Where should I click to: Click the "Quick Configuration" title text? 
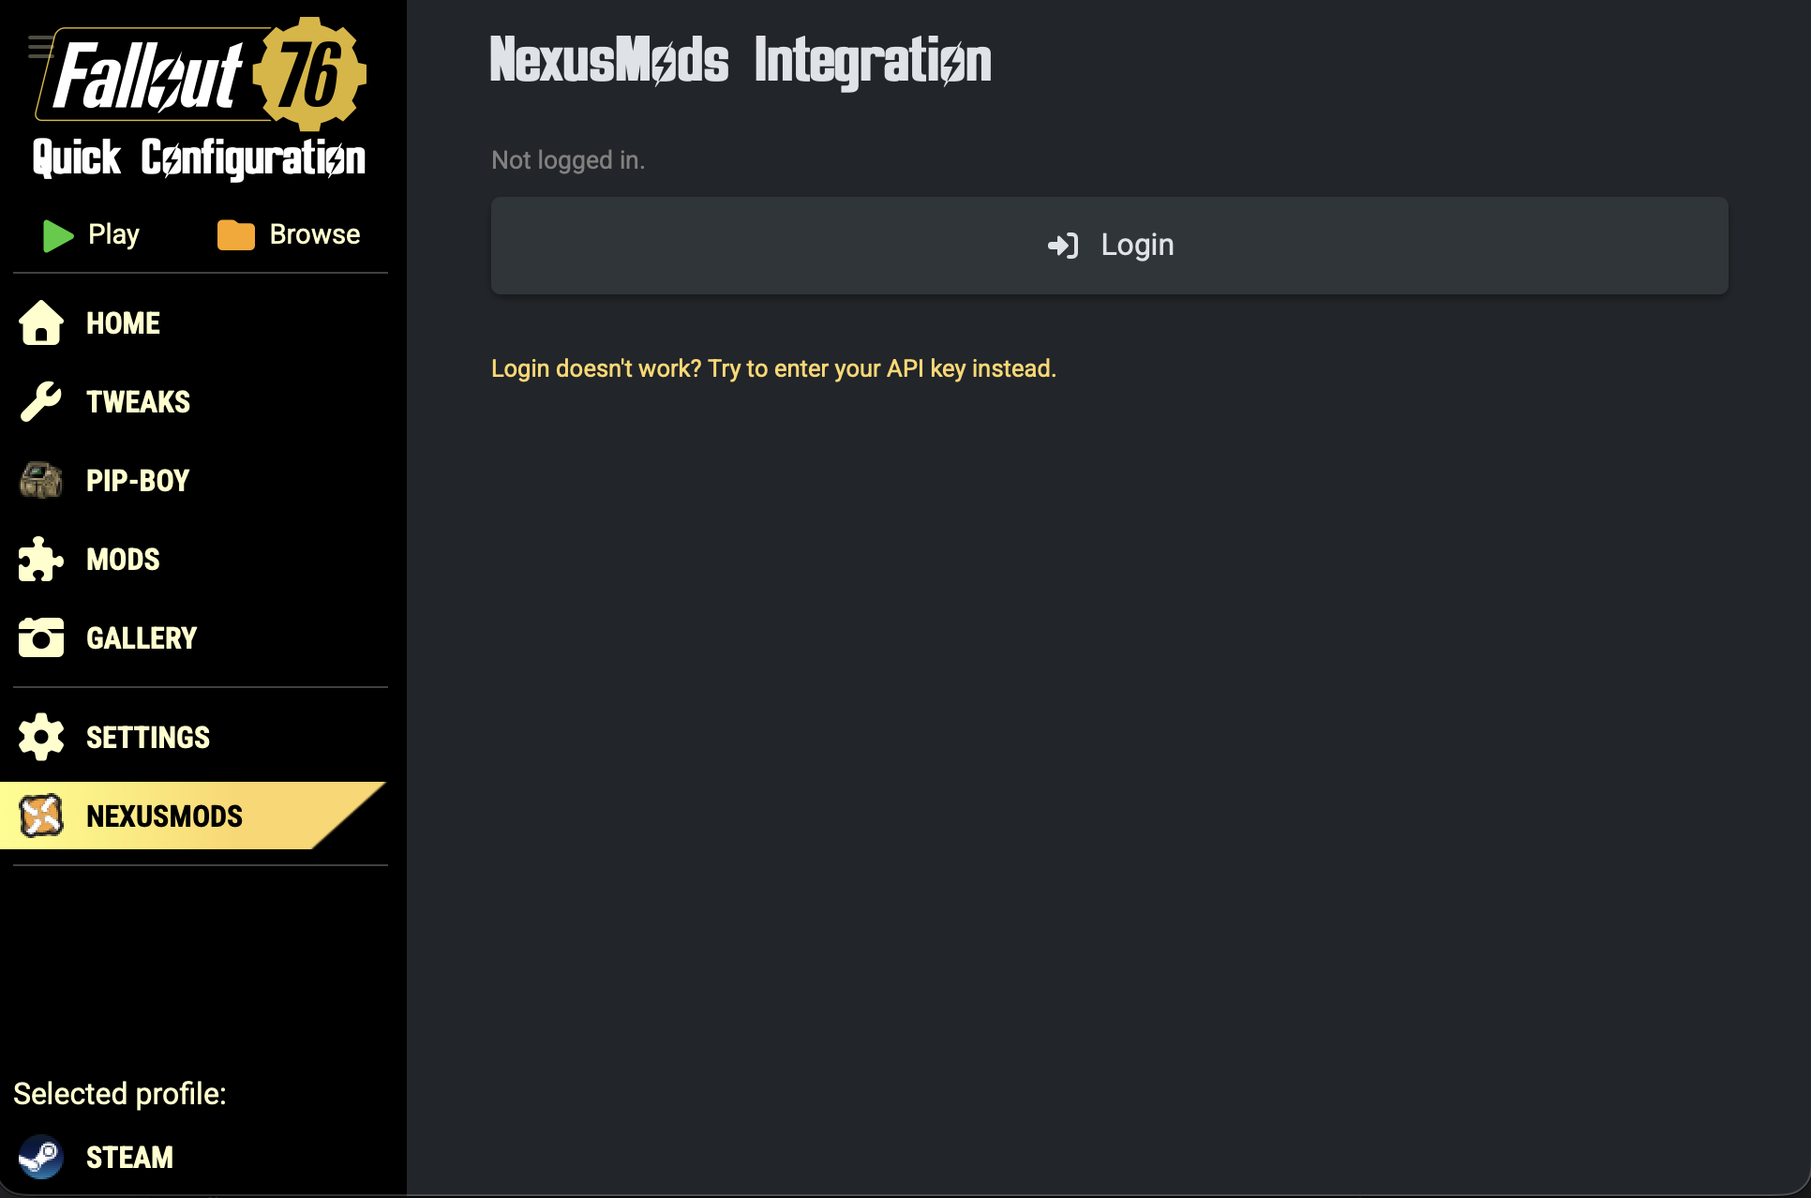pyautogui.click(x=199, y=157)
